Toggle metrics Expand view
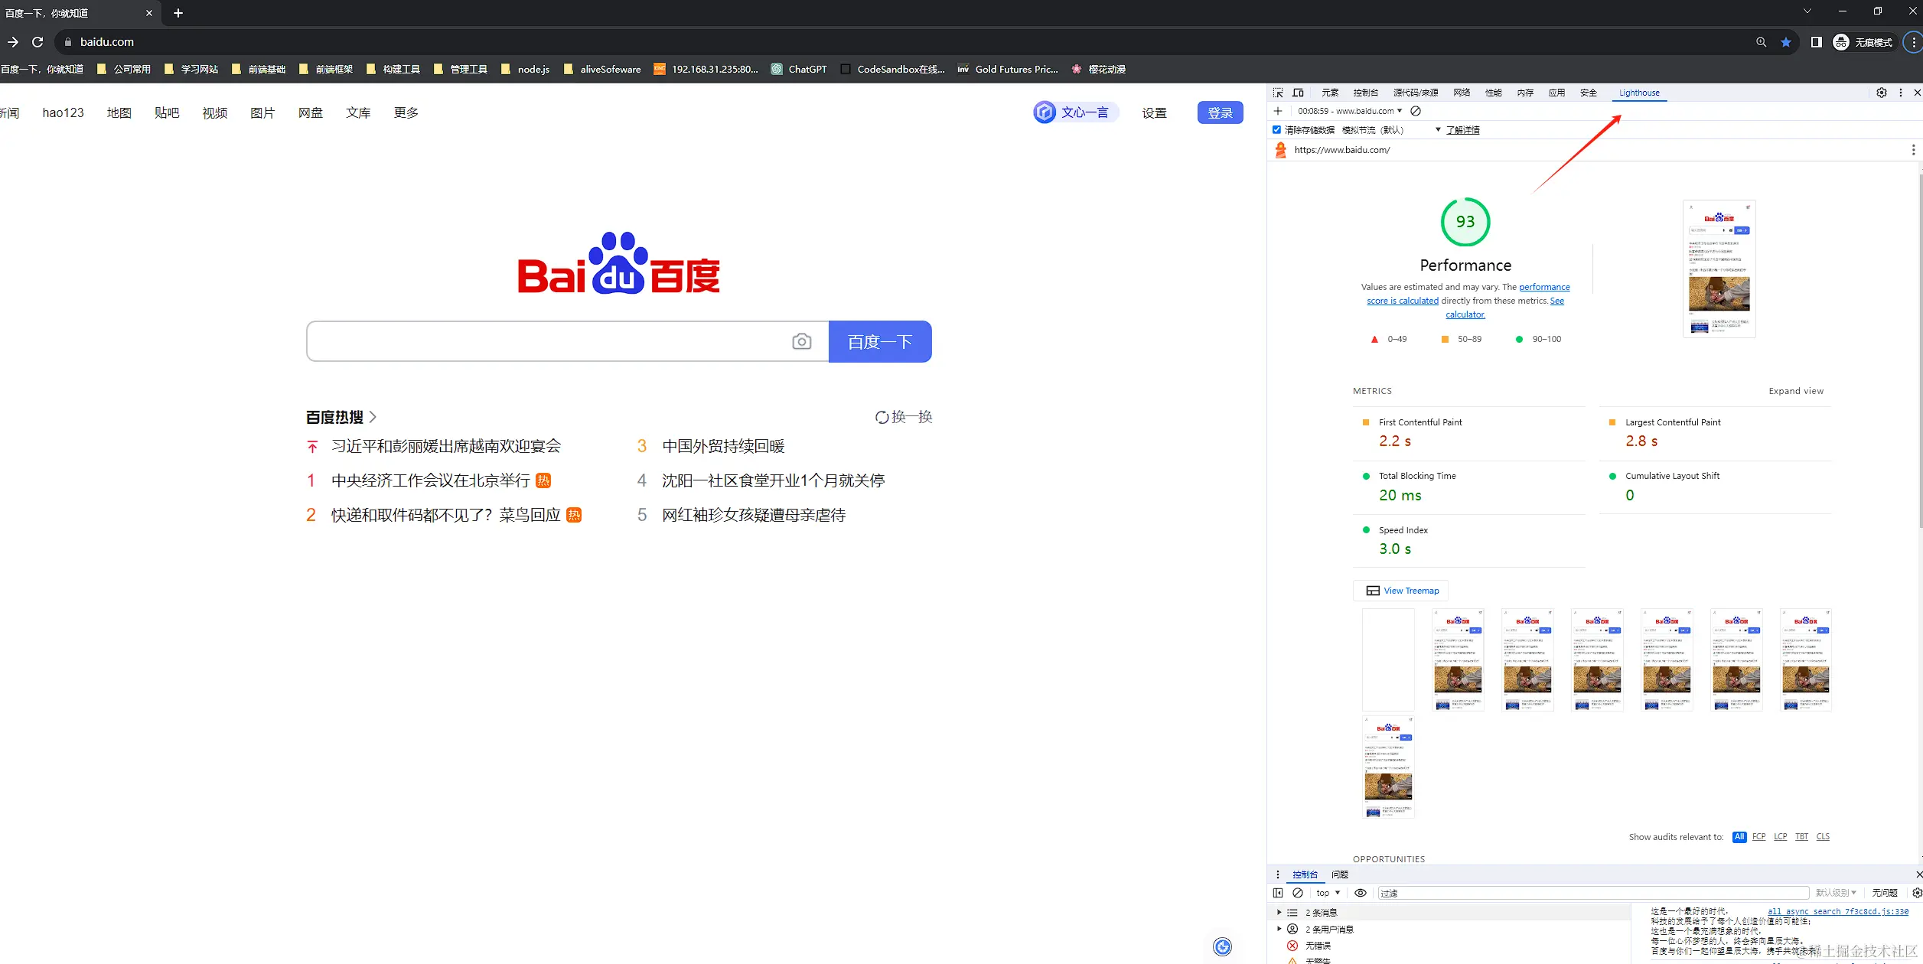The image size is (1923, 964). pyautogui.click(x=1796, y=391)
